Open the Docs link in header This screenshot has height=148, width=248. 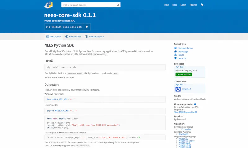[x=175, y=5]
